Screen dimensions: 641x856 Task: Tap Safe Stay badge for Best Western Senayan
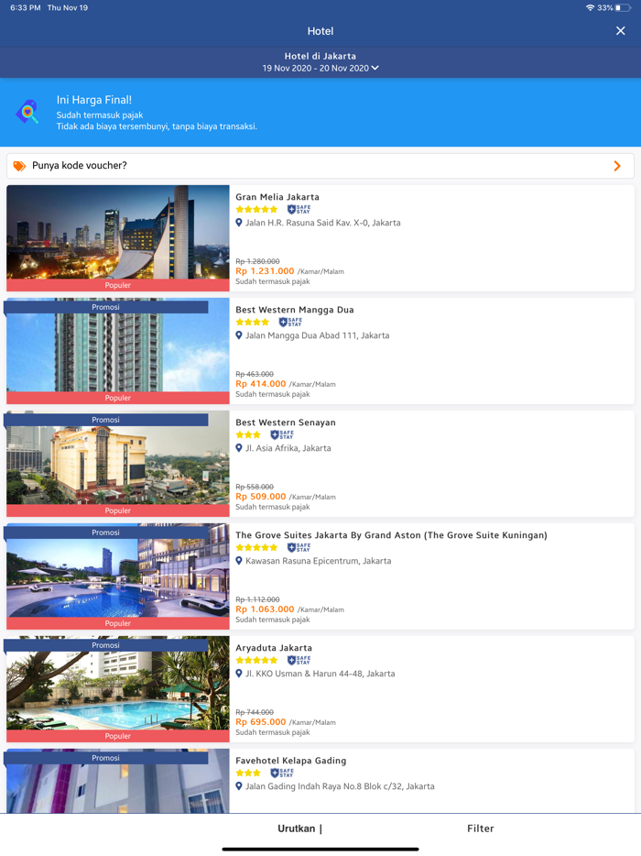[282, 434]
